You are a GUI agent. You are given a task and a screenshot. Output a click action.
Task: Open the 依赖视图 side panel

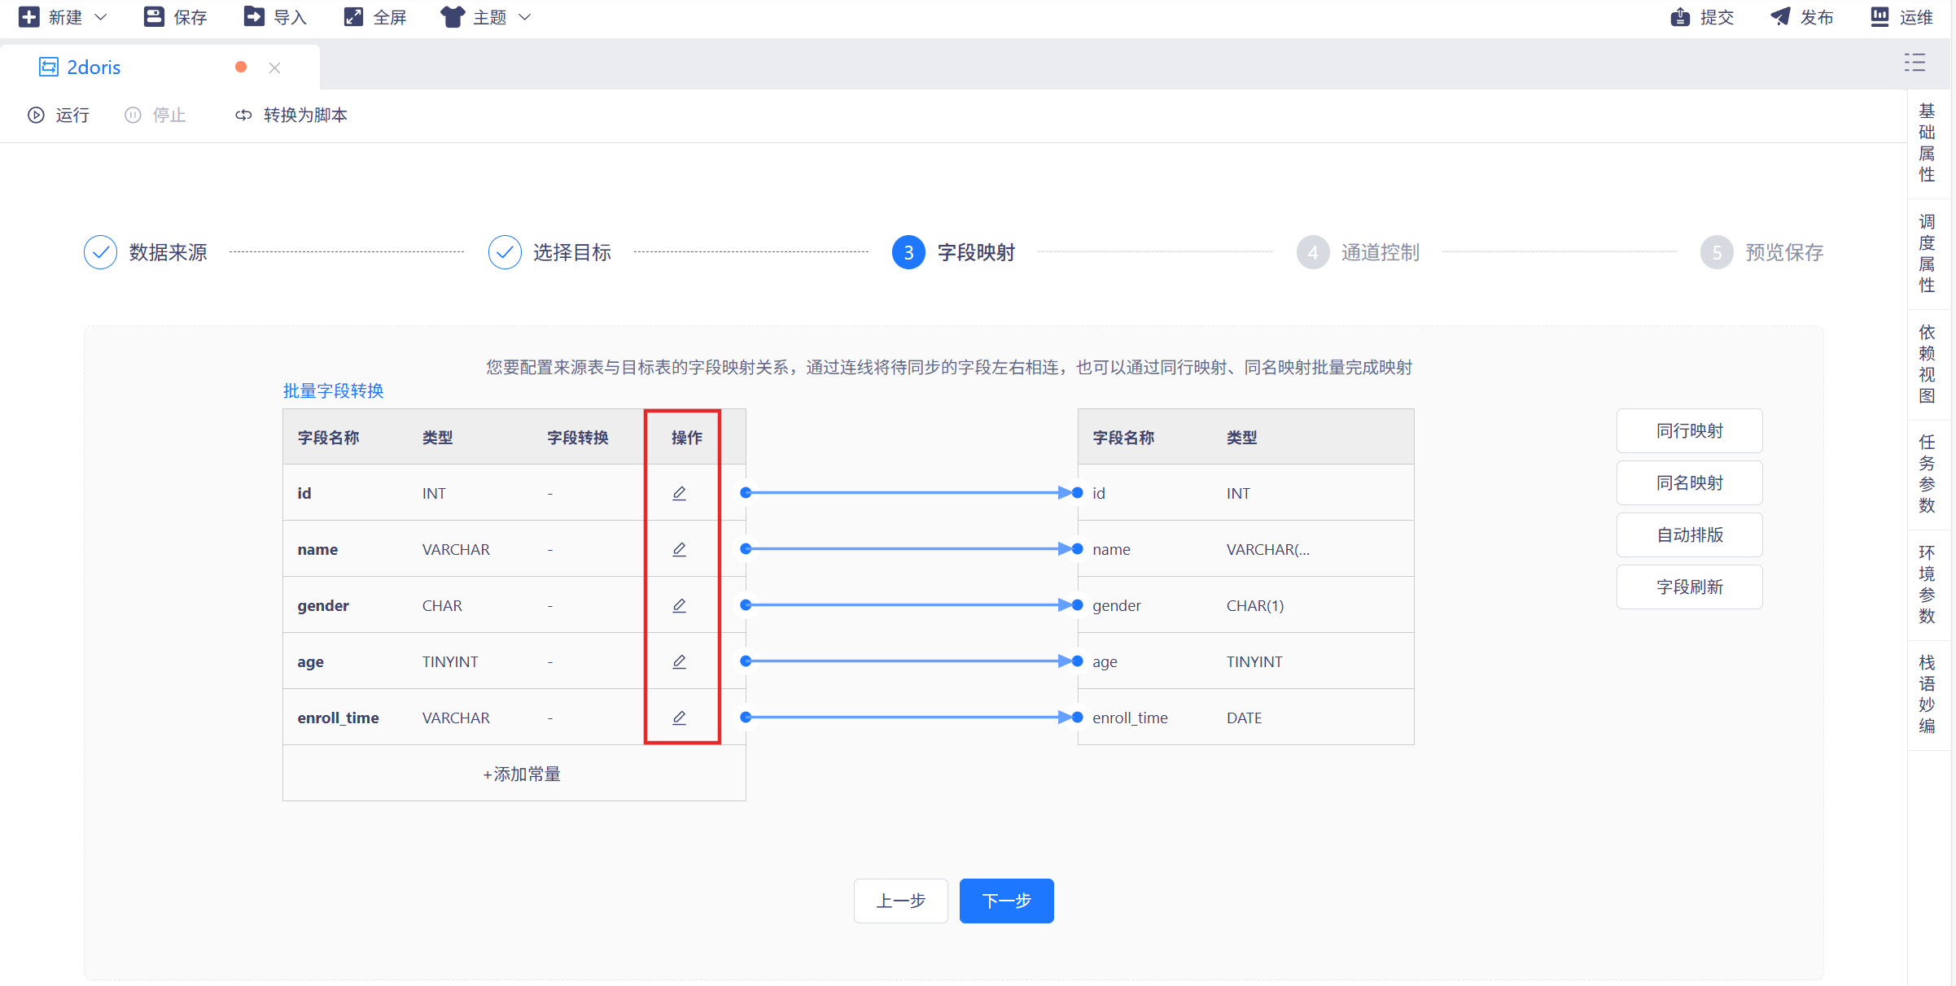pyautogui.click(x=1927, y=364)
